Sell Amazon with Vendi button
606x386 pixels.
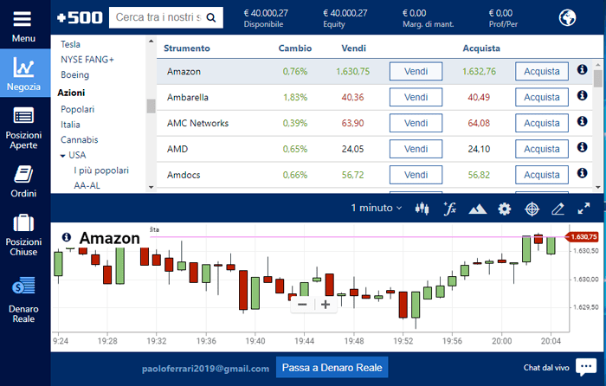(416, 72)
